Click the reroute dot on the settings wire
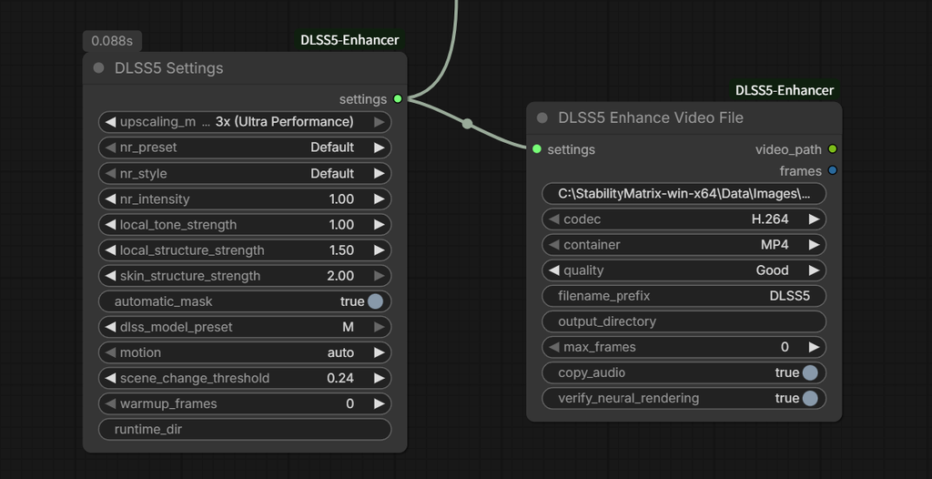Image resolution: width=932 pixels, height=479 pixels. tap(467, 124)
